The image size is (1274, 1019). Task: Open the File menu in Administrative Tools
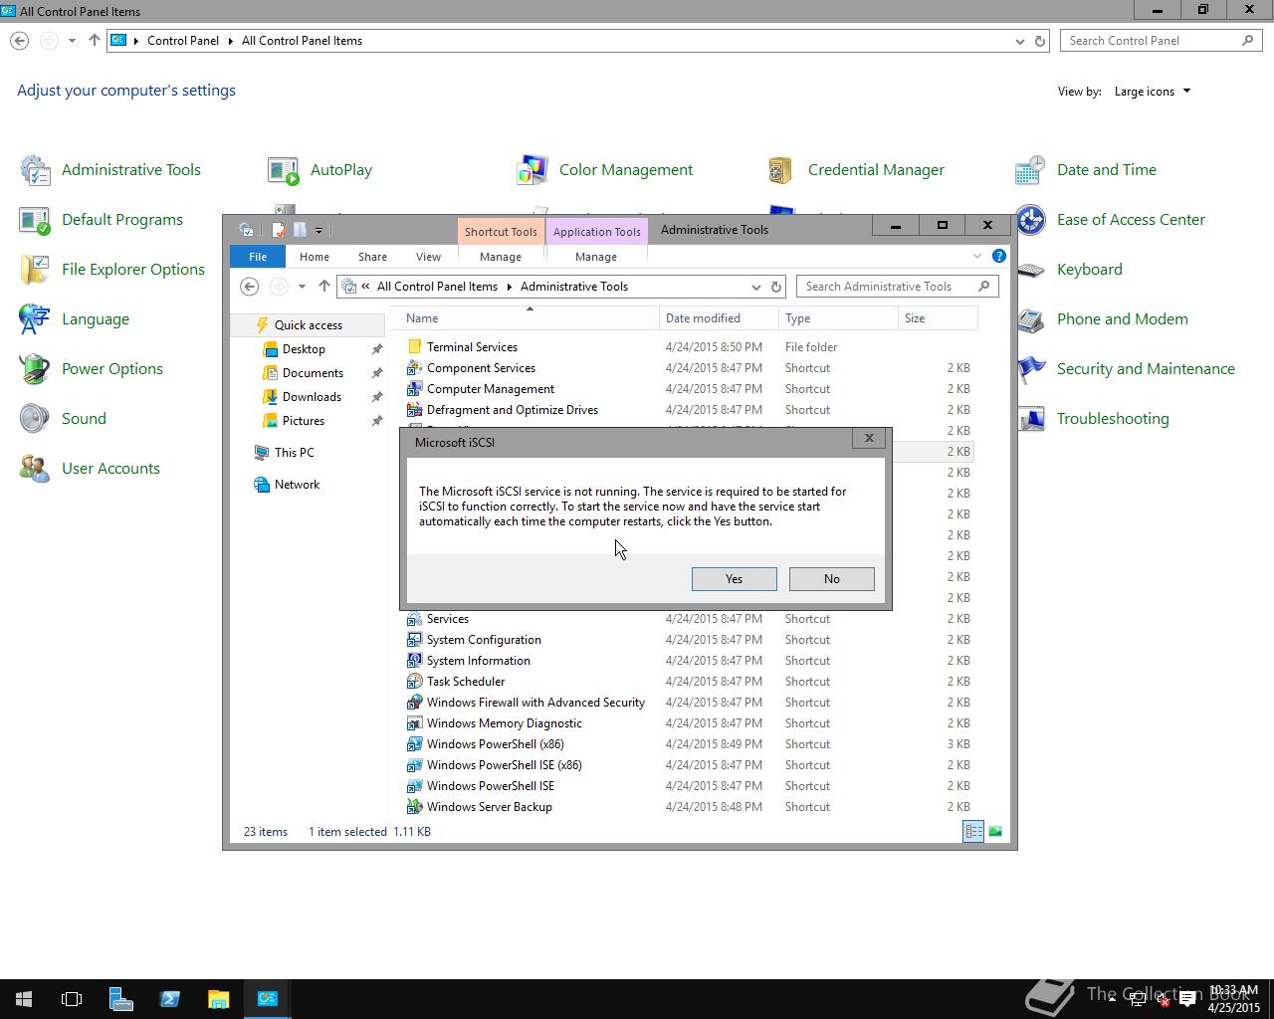(258, 257)
